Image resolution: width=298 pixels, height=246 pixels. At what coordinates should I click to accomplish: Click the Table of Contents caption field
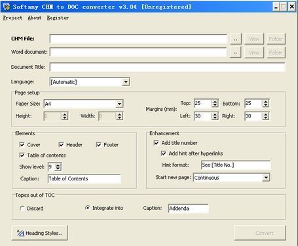pos(84,178)
